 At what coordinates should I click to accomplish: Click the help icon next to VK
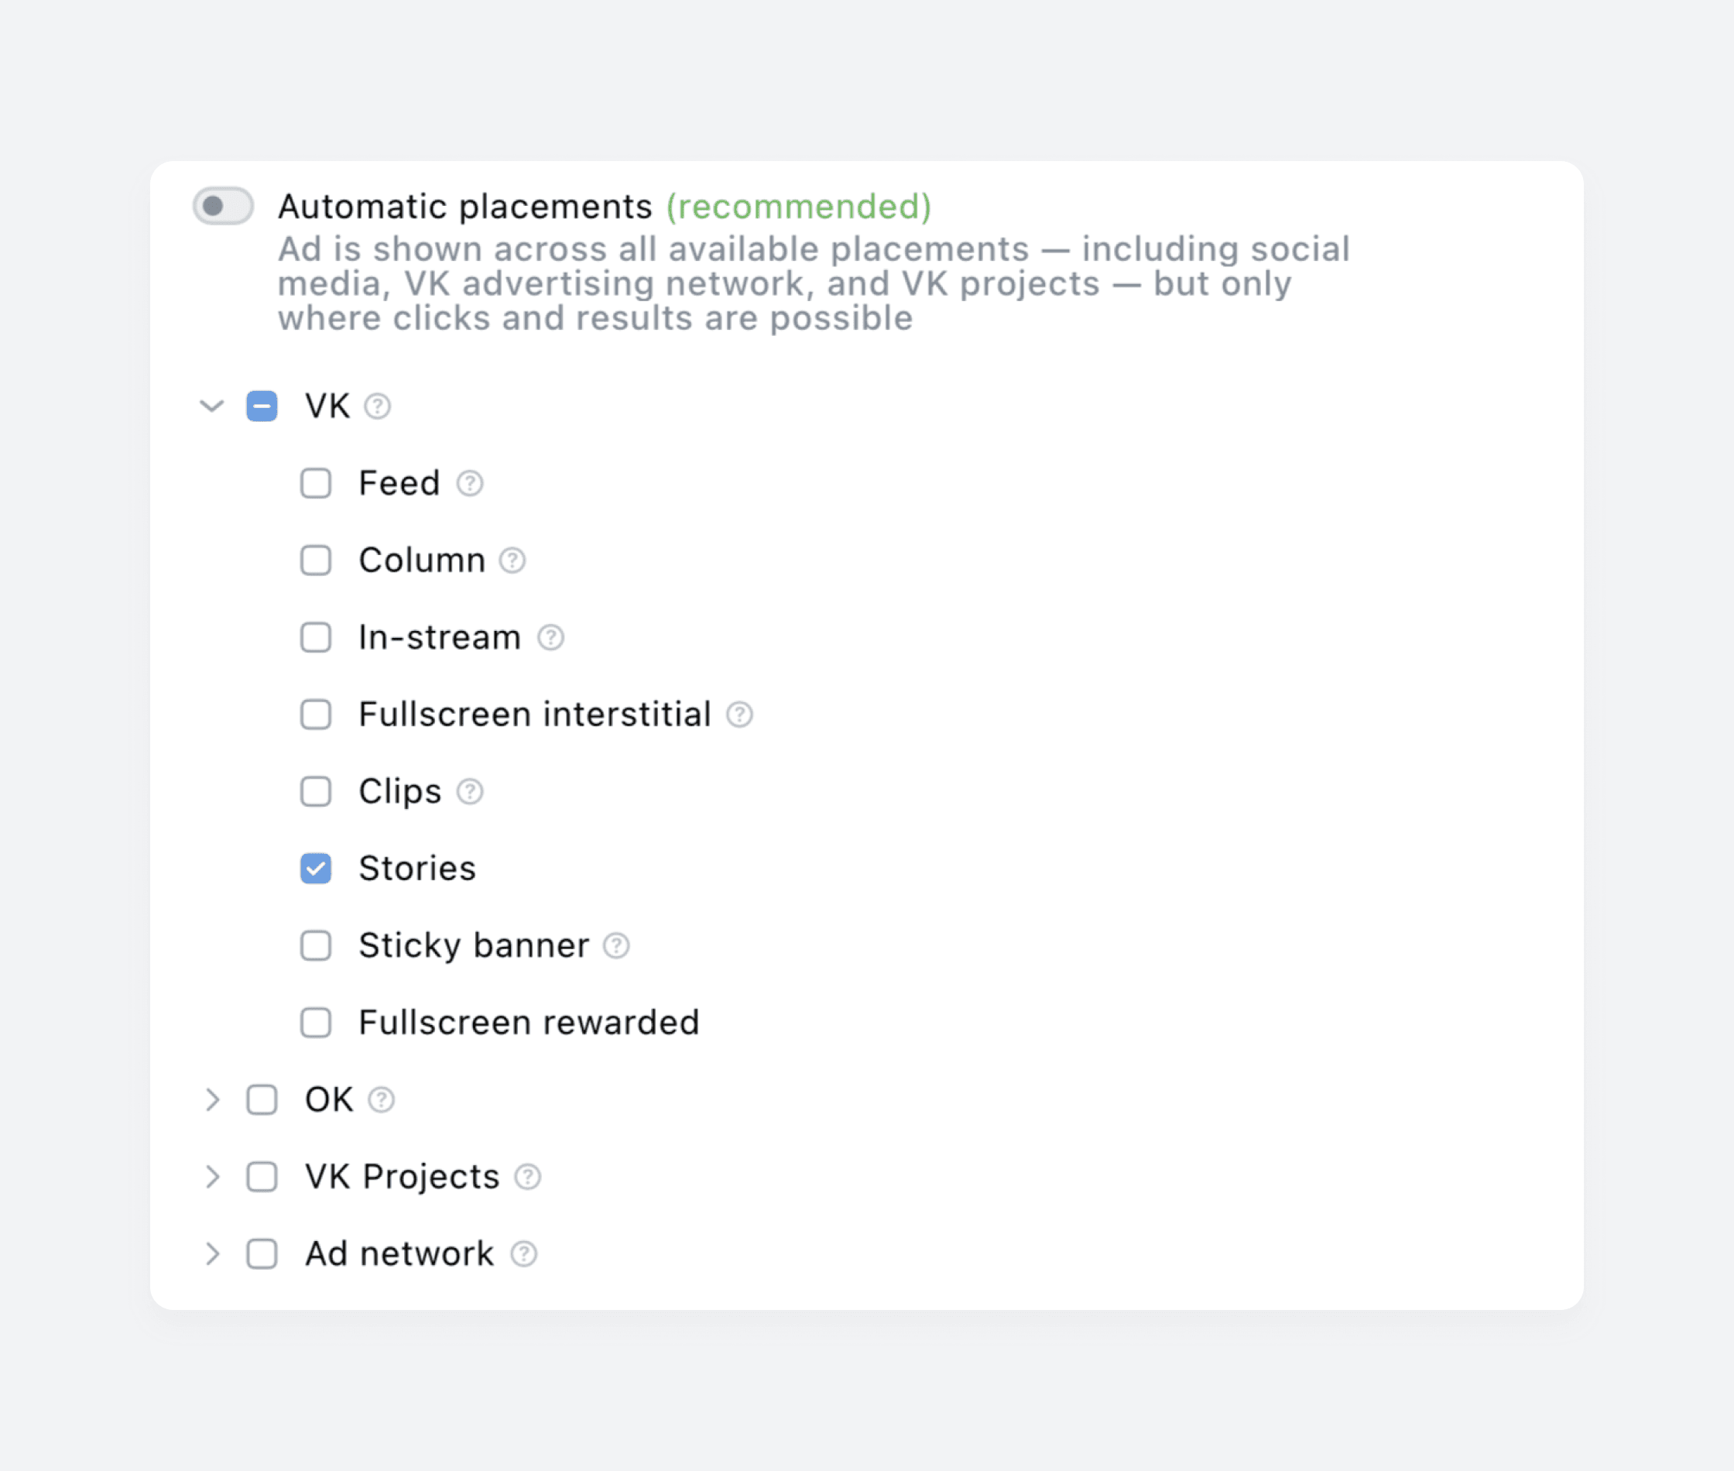[377, 406]
